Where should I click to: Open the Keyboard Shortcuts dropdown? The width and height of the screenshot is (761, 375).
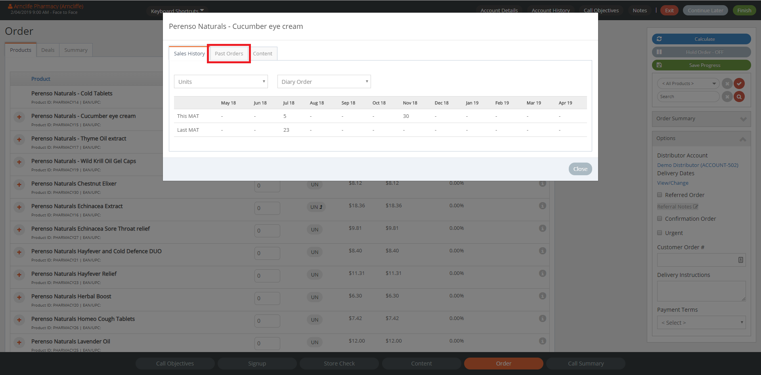coord(177,11)
